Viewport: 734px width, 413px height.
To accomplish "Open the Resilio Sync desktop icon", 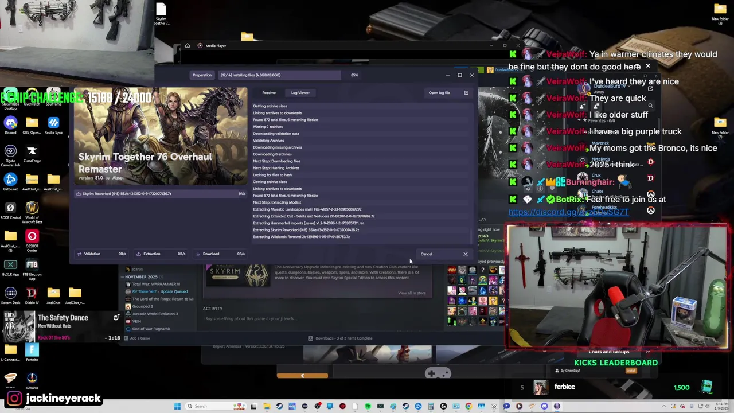I will pos(53,125).
